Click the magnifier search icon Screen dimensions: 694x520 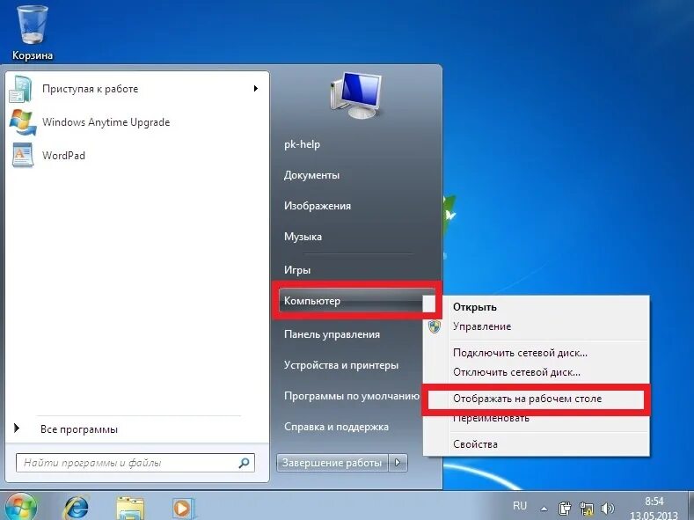(244, 463)
